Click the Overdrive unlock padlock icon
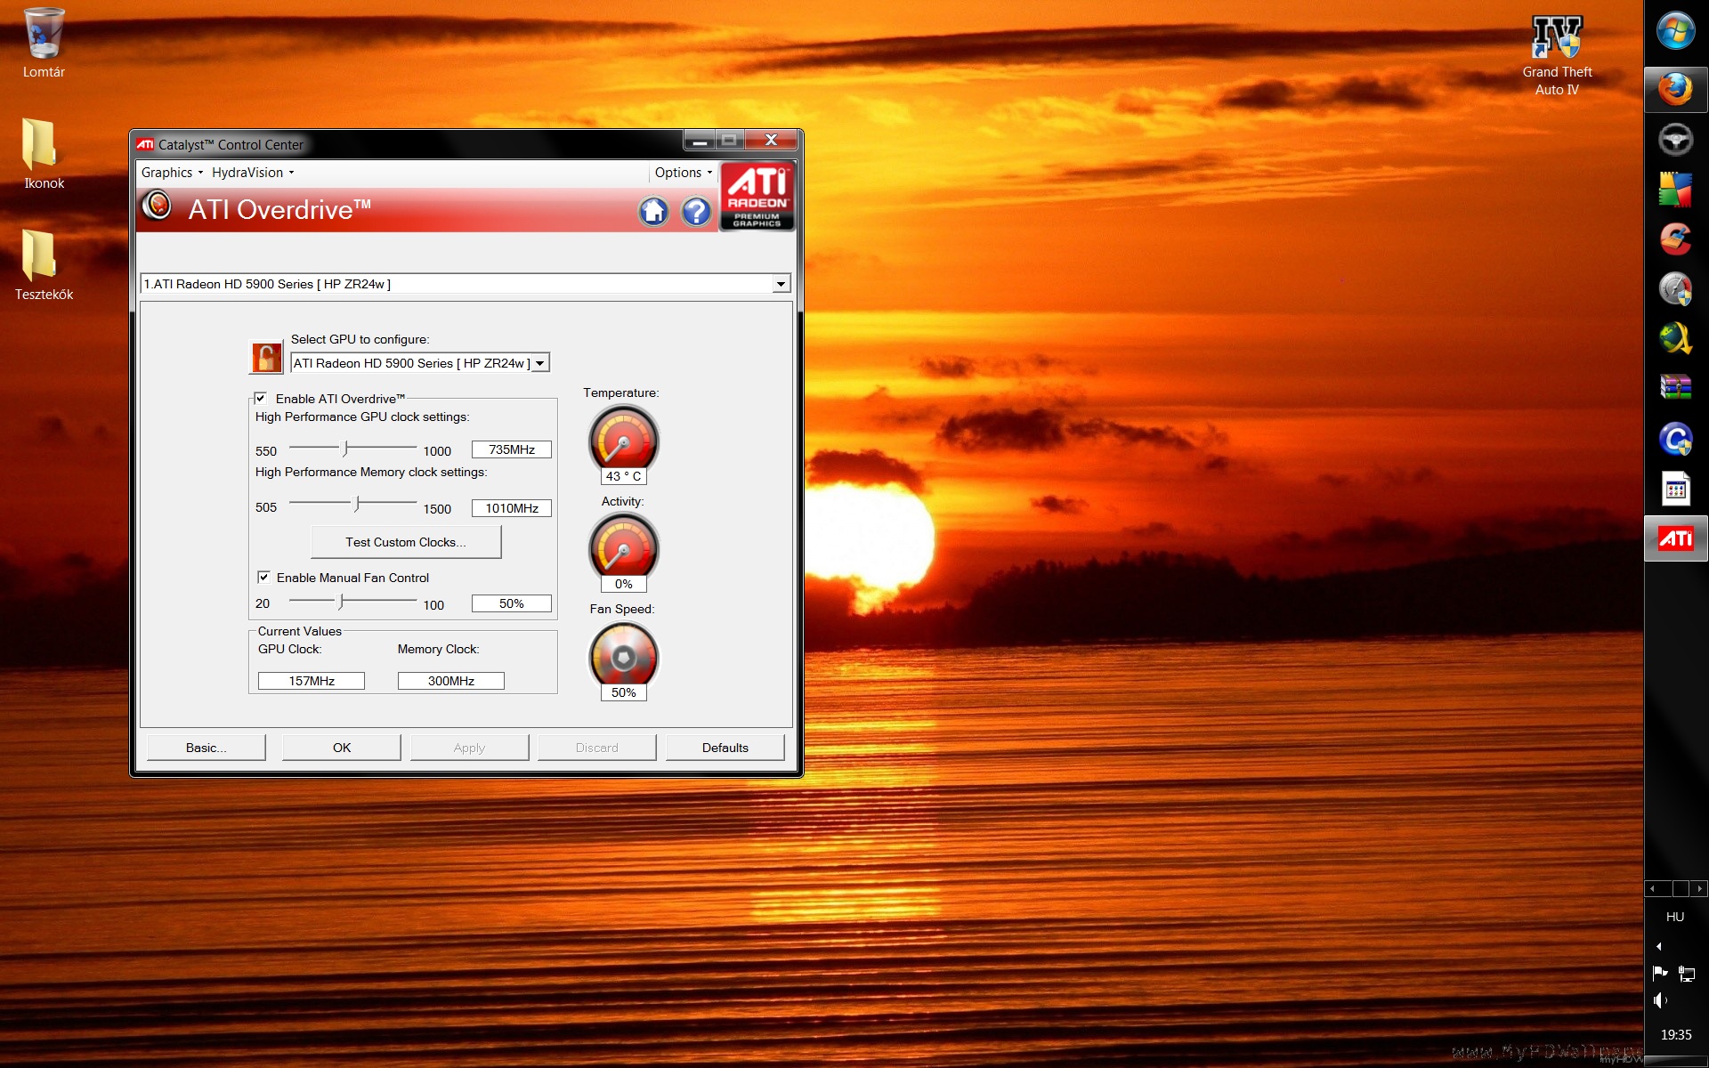This screenshot has height=1068, width=1709. tap(265, 356)
